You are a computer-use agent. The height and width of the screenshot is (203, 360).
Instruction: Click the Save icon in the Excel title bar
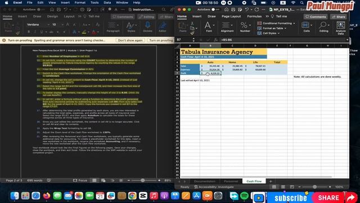pyautogui.click(x=233, y=10)
